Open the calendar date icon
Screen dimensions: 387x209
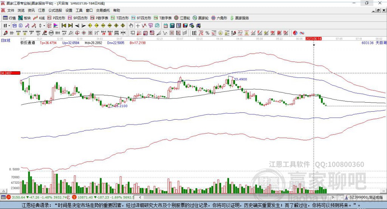point(166,26)
